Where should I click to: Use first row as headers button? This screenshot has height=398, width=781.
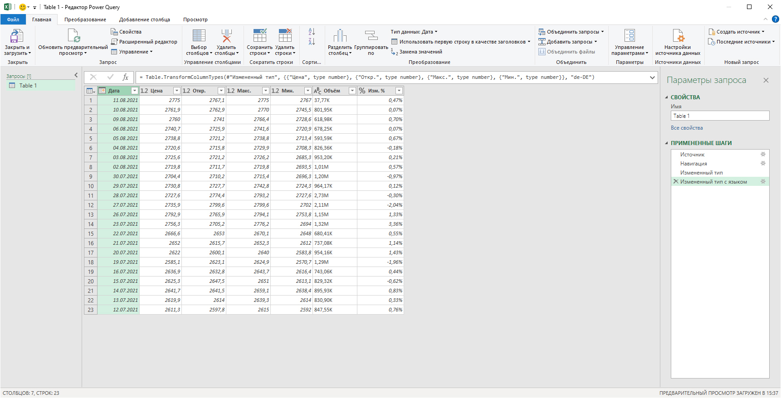tap(461, 42)
